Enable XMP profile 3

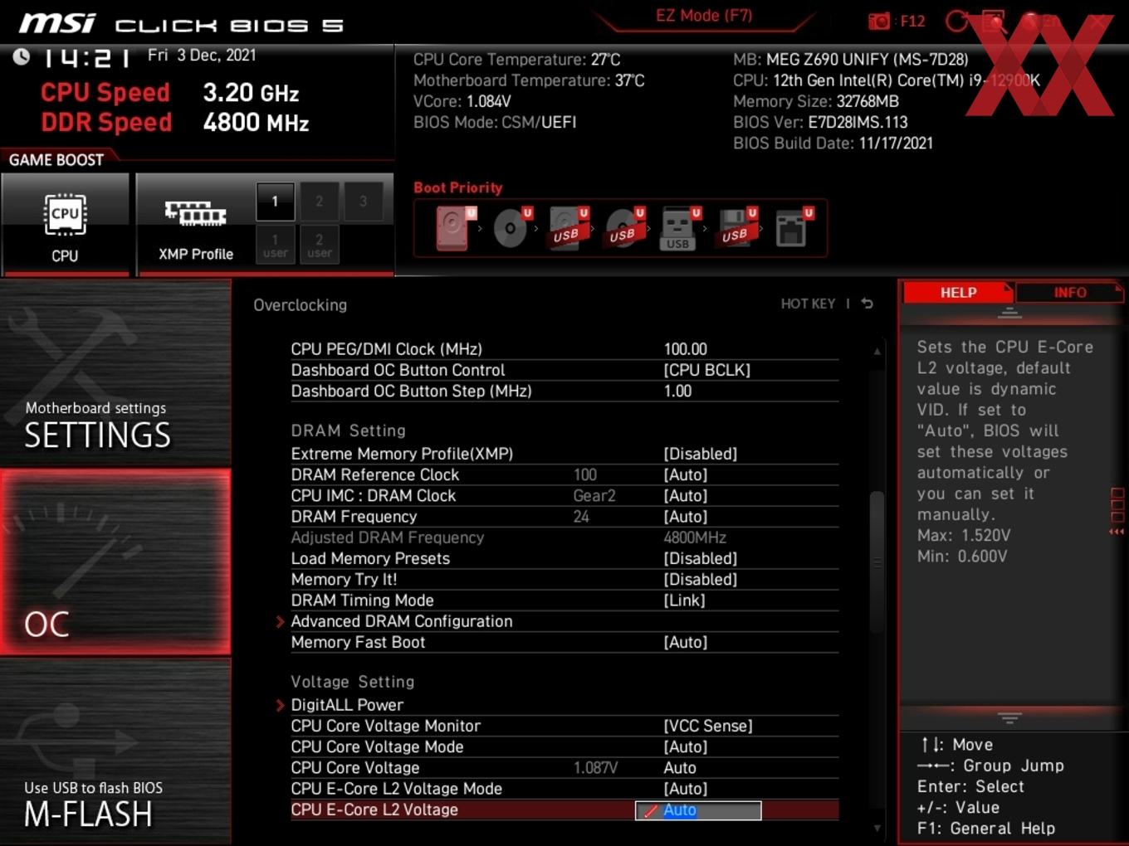pos(363,201)
